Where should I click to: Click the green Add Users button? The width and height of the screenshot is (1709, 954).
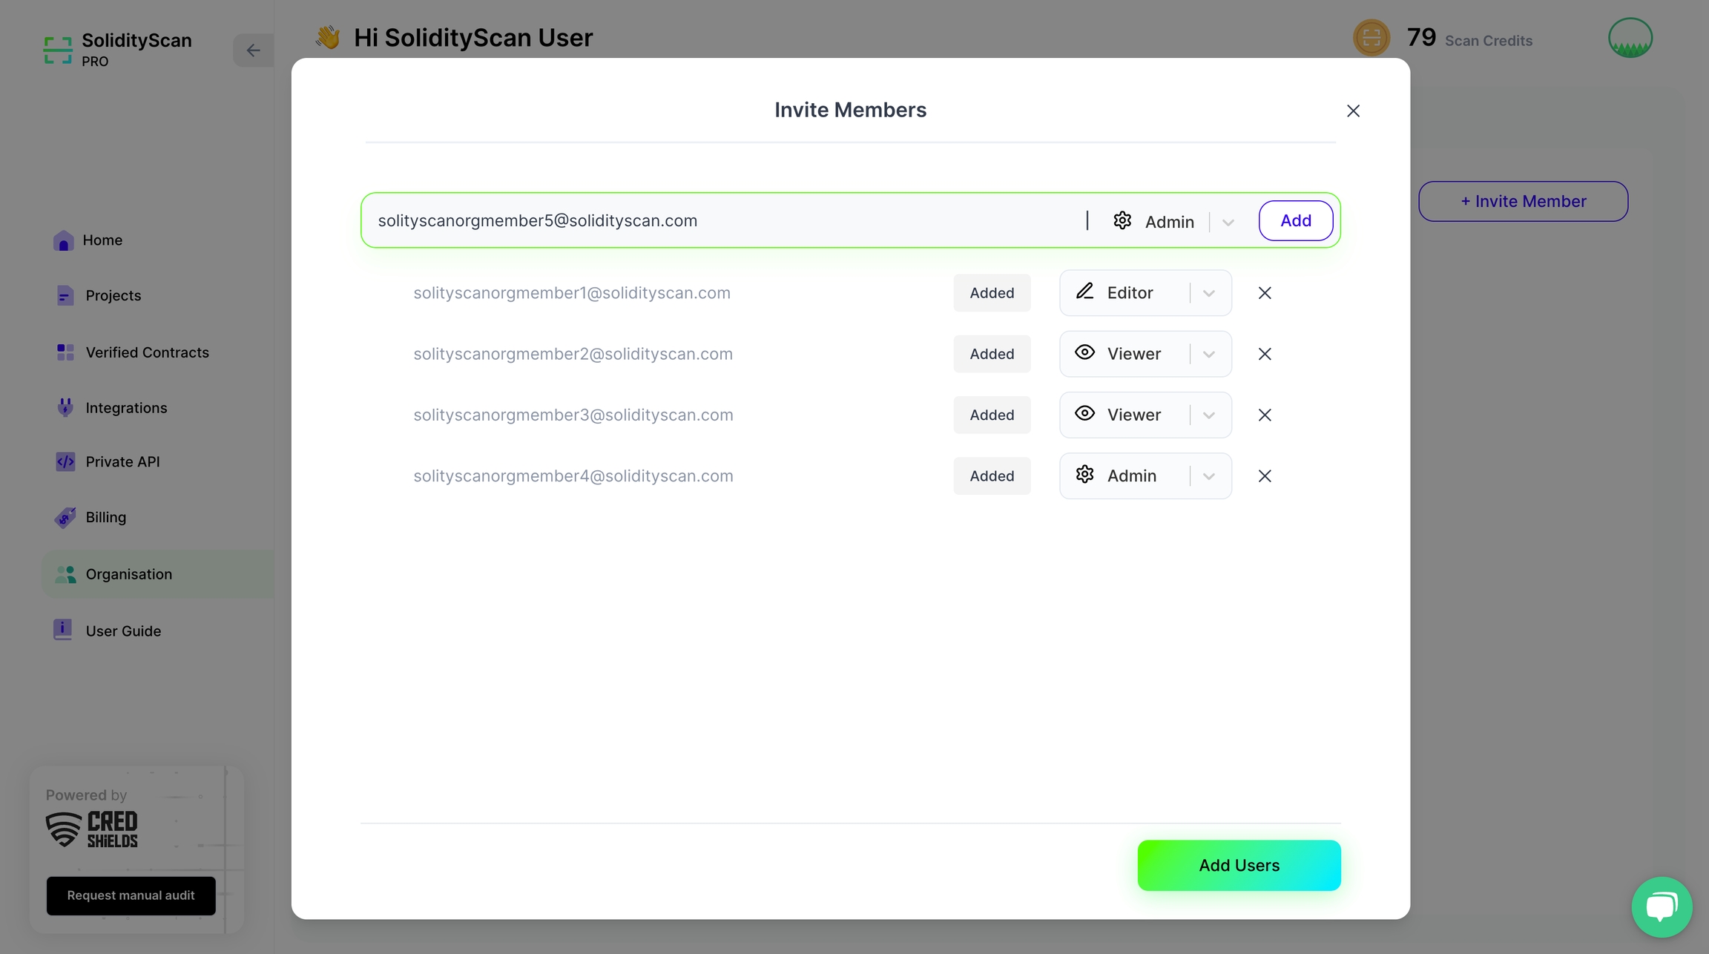[x=1239, y=865]
